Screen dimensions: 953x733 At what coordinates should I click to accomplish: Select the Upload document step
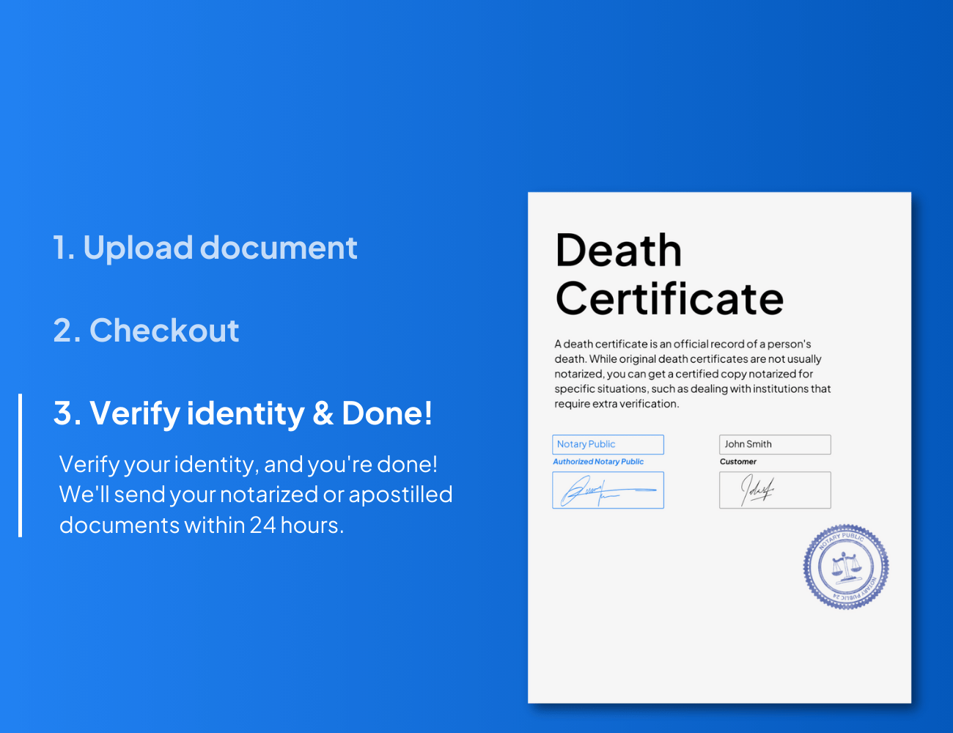point(205,248)
